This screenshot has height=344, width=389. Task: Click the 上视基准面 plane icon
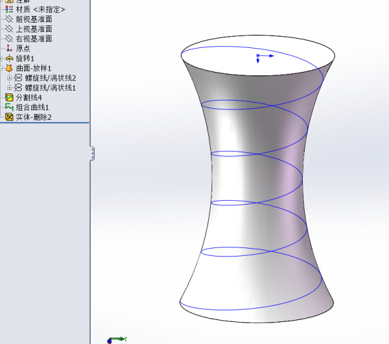9,29
